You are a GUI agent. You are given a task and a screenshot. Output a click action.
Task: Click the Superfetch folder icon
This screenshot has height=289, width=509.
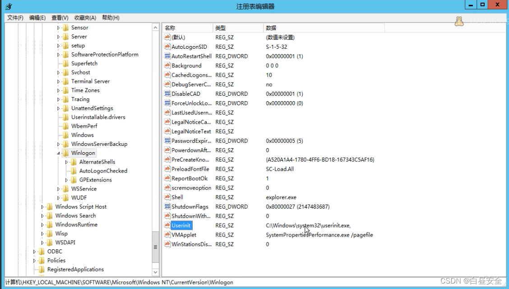pyautogui.click(x=65, y=63)
